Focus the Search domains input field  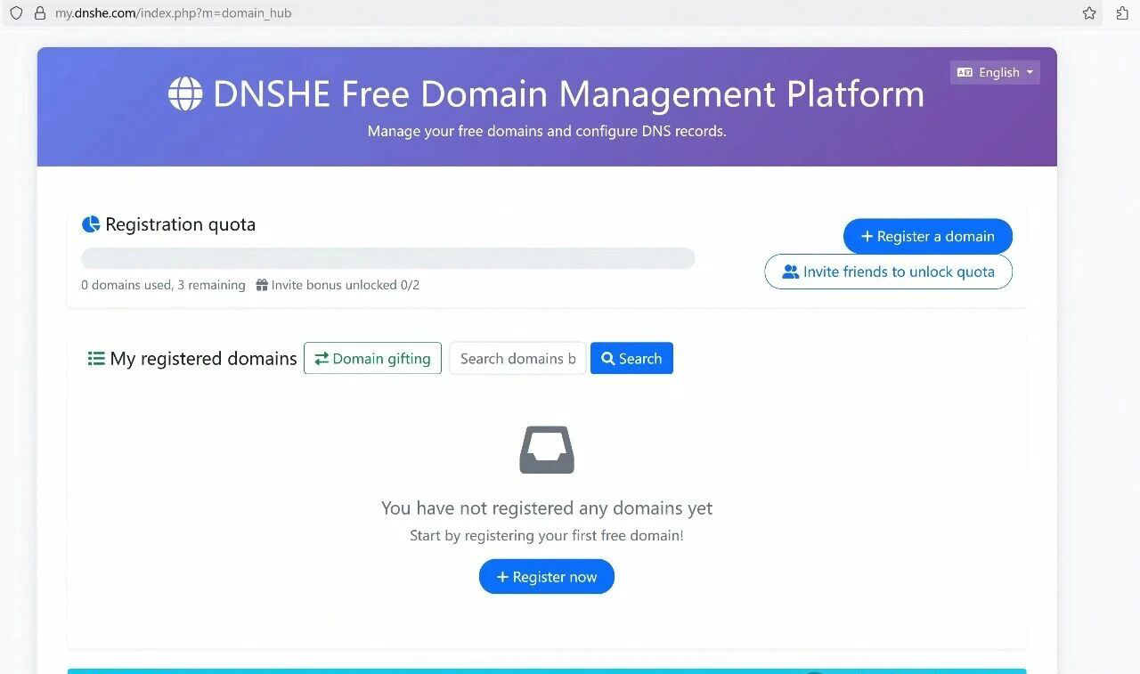(517, 358)
